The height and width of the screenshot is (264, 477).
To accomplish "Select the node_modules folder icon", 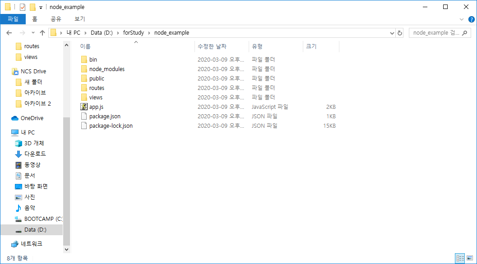I will 84,69.
